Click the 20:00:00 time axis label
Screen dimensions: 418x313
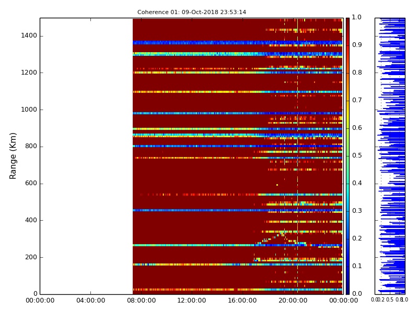(293, 300)
